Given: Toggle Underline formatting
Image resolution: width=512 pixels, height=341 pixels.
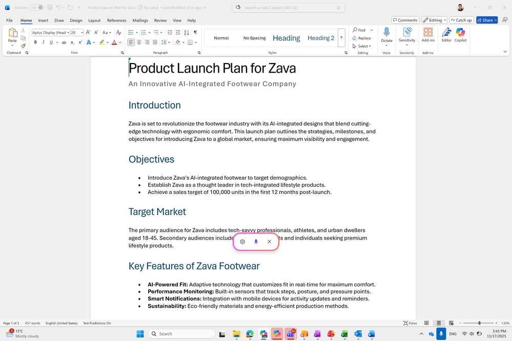Looking at the screenshot, I should point(51,42).
